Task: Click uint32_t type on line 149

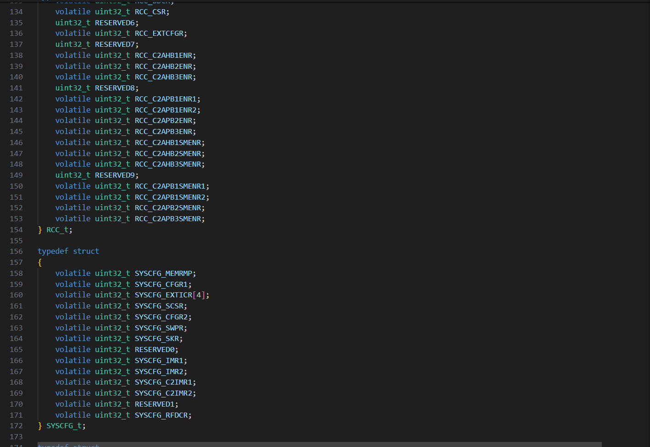Action: point(73,175)
